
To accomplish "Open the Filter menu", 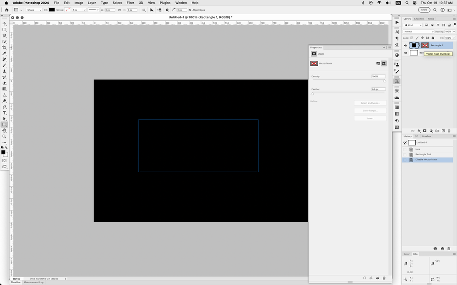I will click(x=131, y=3).
